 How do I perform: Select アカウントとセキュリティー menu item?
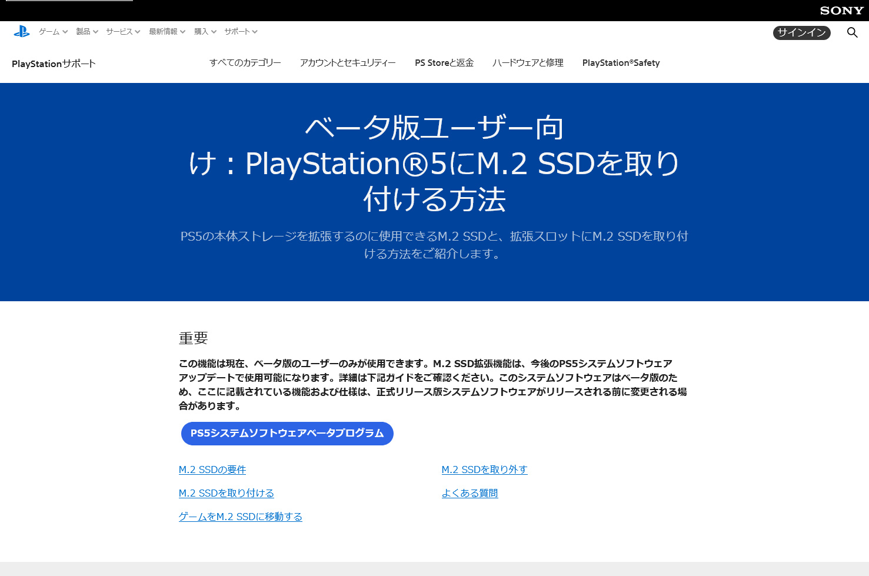pyautogui.click(x=348, y=63)
